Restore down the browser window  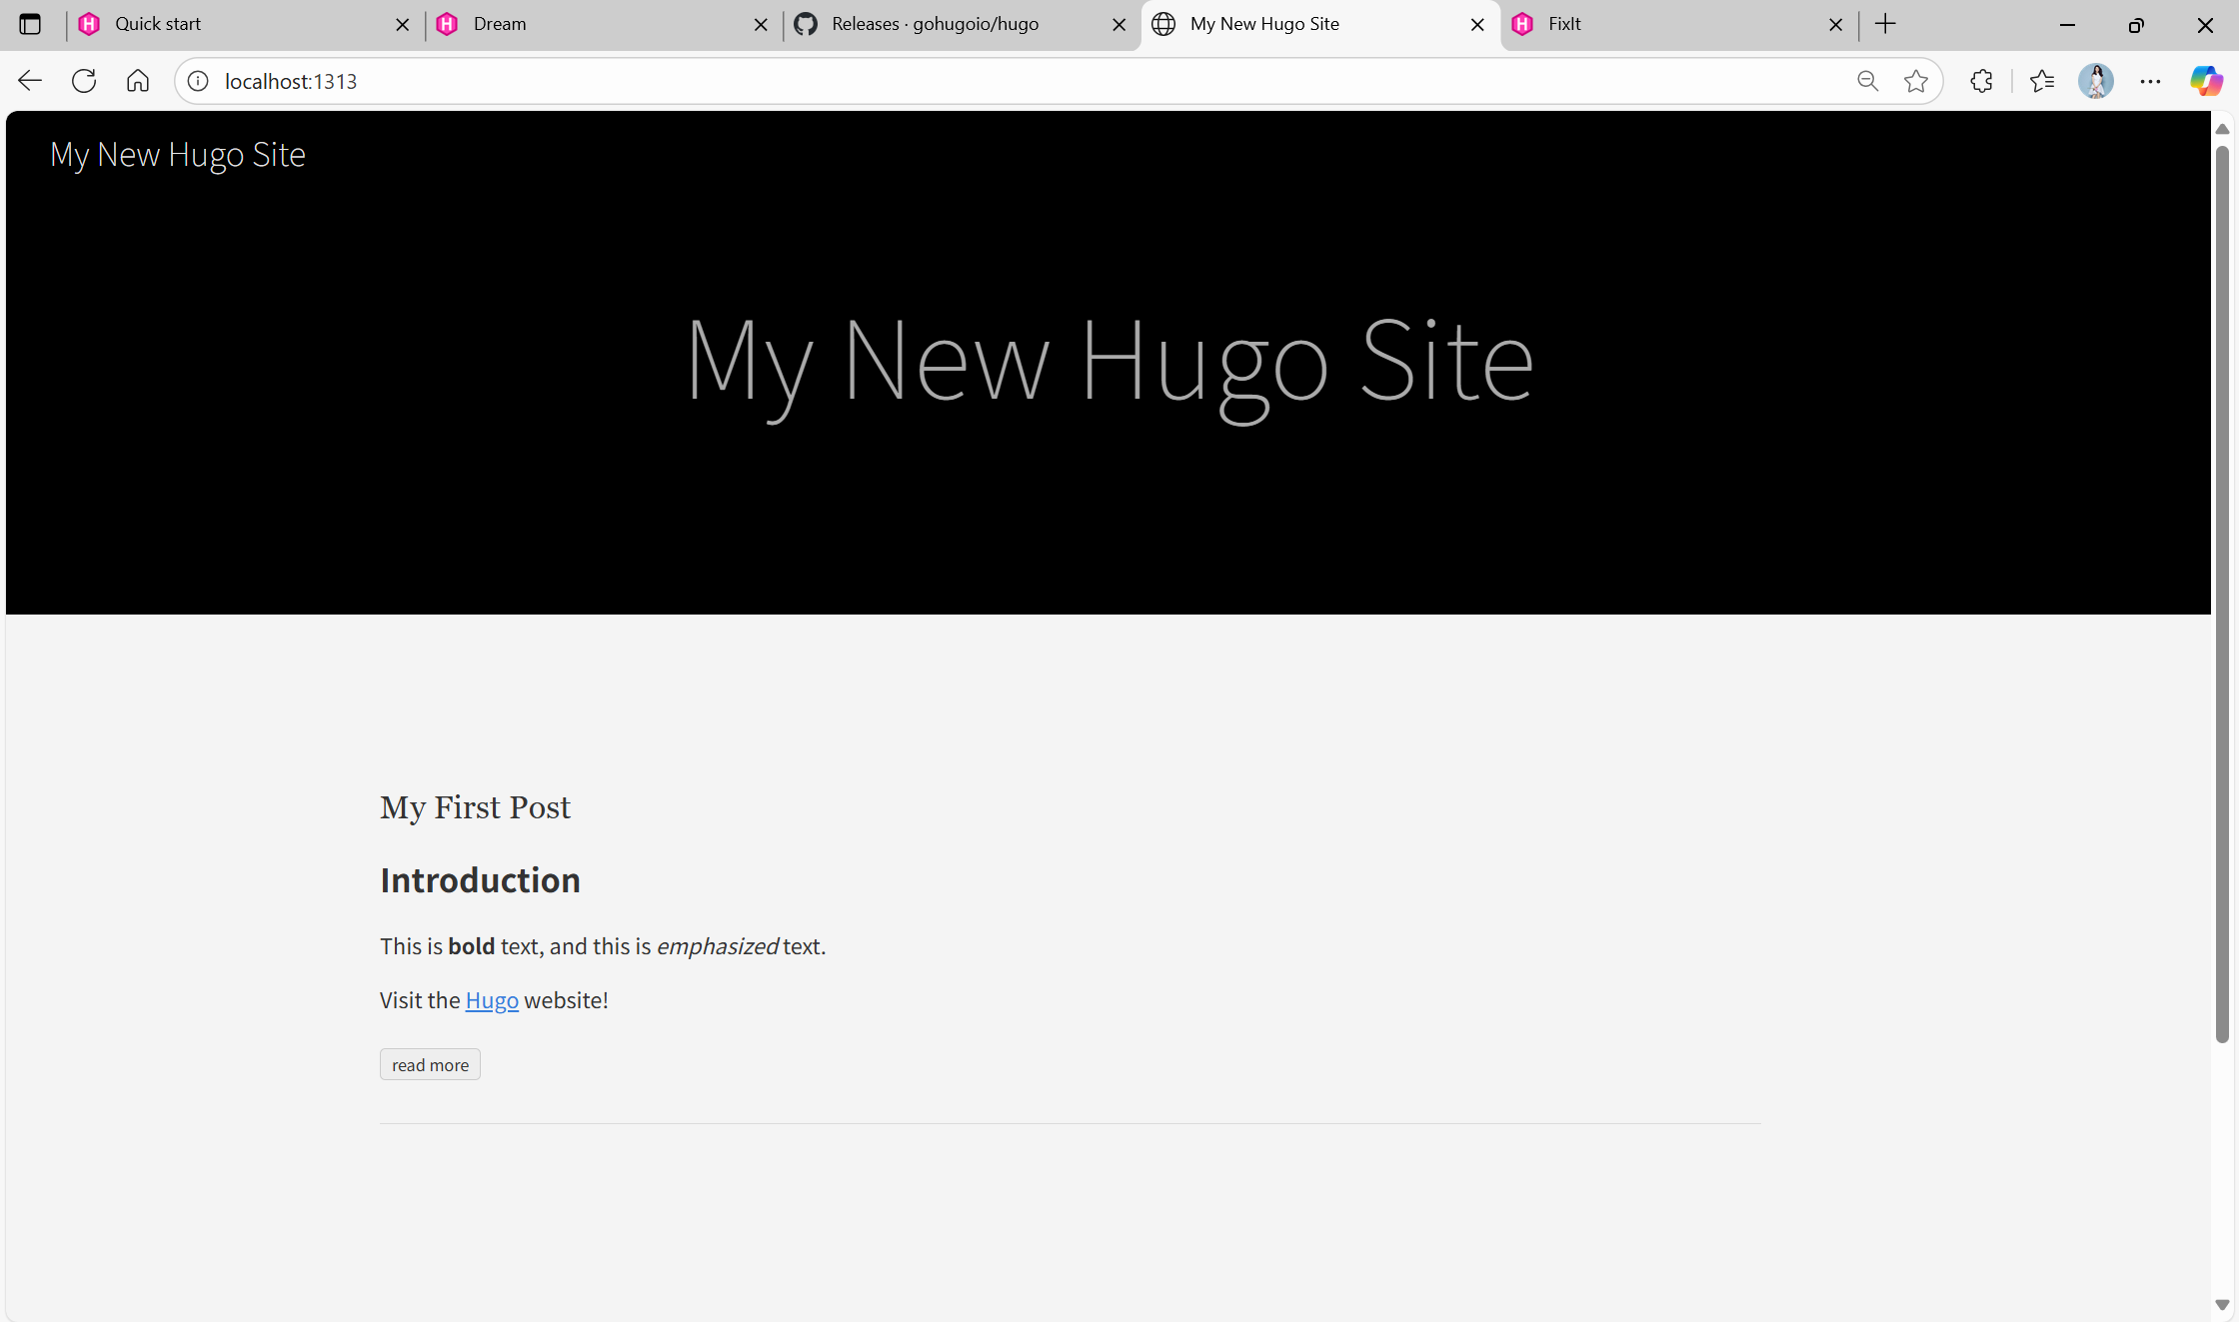tap(2136, 25)
